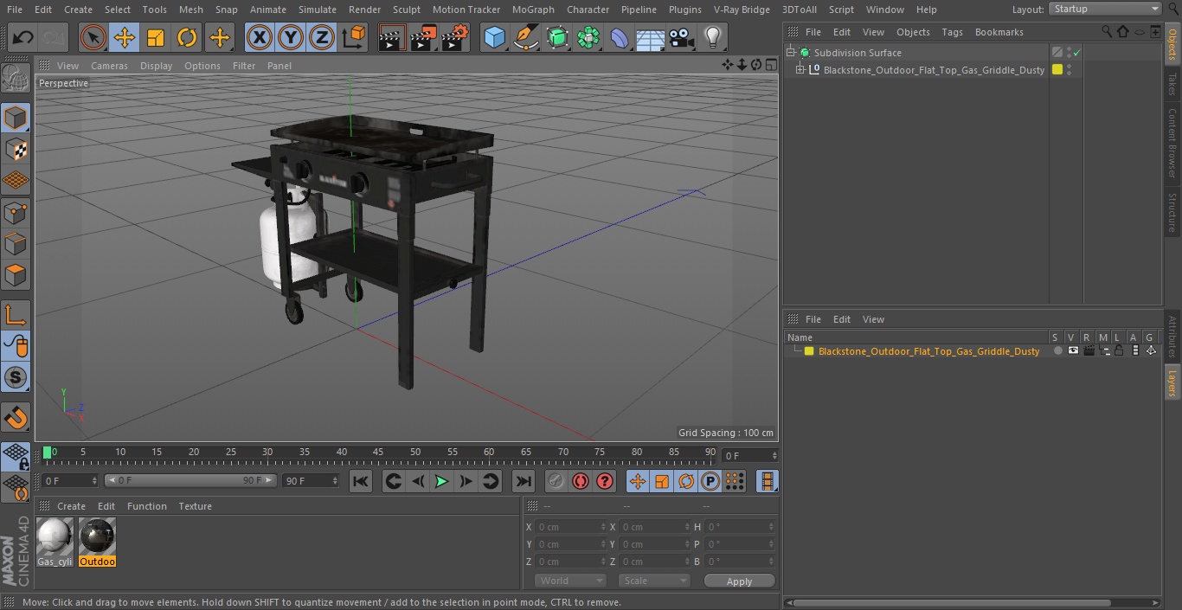Add a Light object

[712, 37]
